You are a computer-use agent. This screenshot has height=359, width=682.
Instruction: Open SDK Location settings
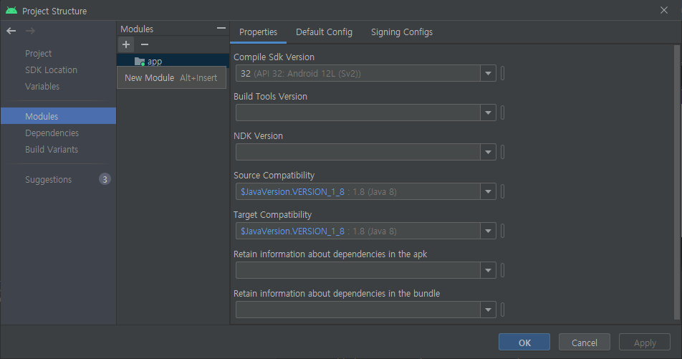(51, 70)
